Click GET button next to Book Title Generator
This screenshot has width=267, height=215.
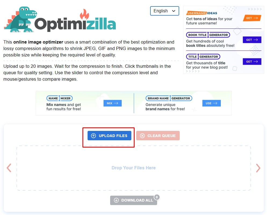point(252,40)
